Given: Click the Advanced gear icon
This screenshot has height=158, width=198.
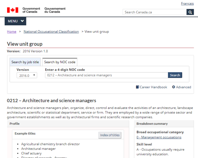Looking at the screenshot, I should coord(174,87).
